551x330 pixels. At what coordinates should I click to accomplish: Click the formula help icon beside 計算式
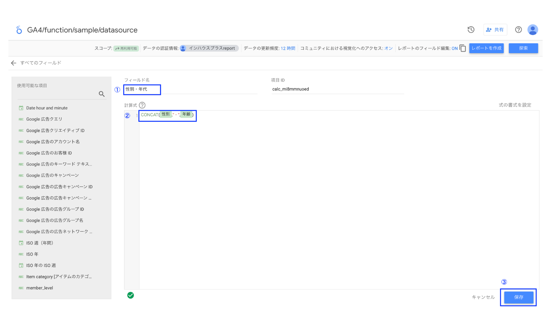142,105
